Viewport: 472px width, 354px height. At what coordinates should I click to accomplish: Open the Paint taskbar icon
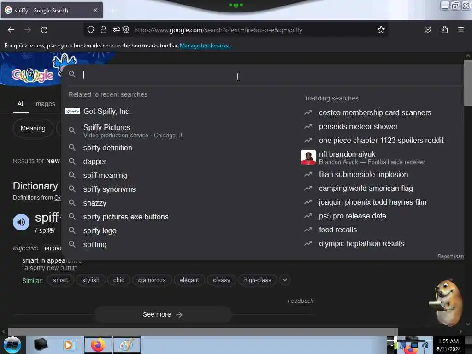coord(127,345)
